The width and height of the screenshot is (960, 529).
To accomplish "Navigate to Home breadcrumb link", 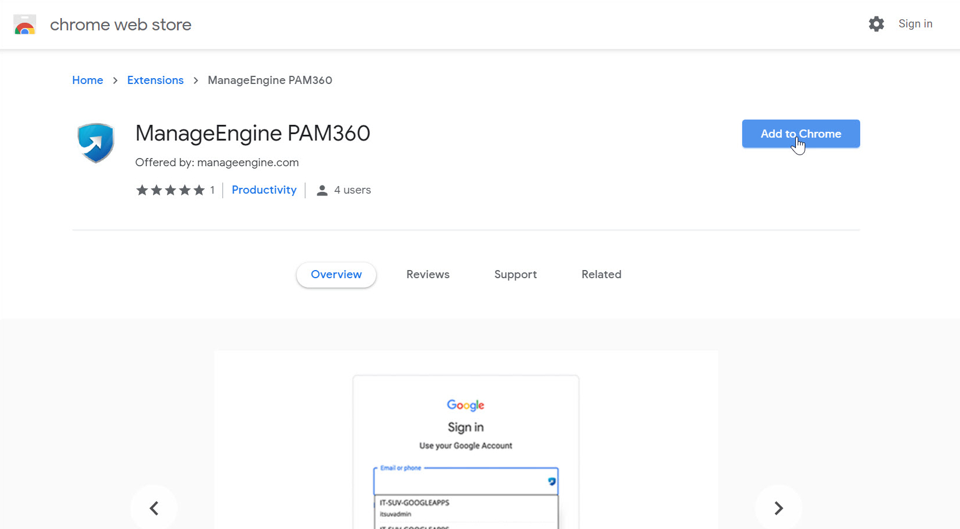I will coord(88,80).
